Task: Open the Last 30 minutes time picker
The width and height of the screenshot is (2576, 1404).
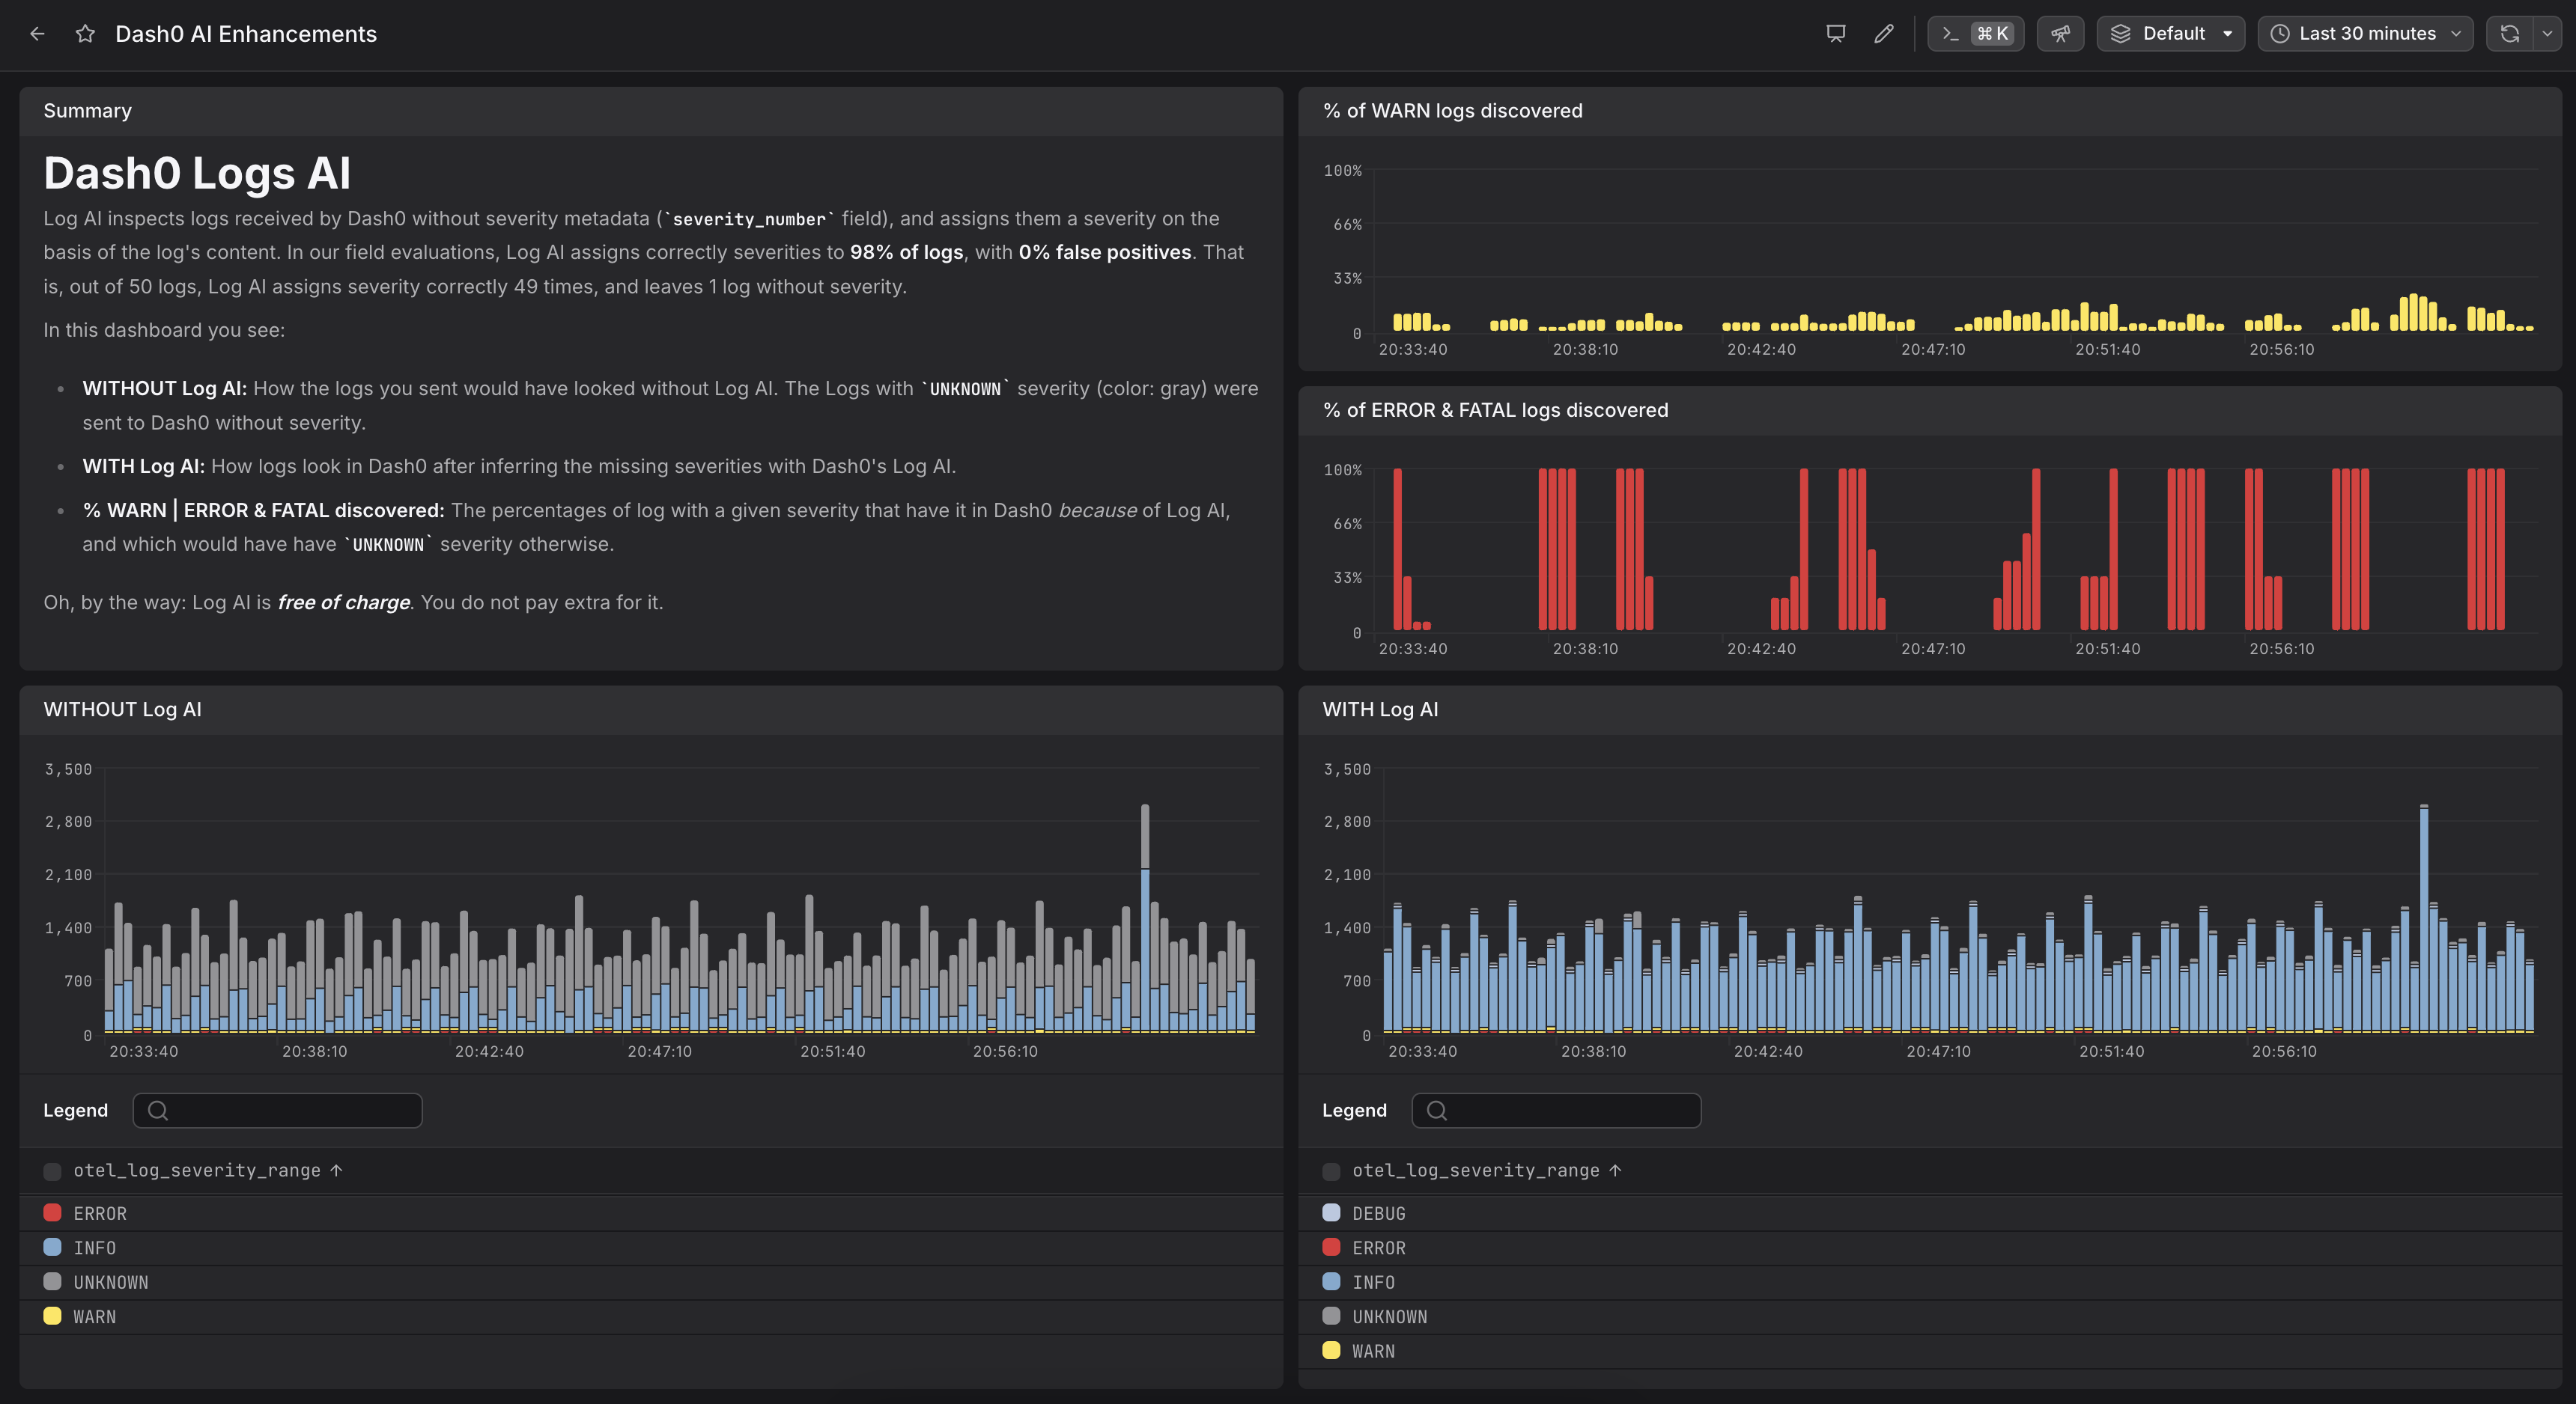Action: 2365,34
